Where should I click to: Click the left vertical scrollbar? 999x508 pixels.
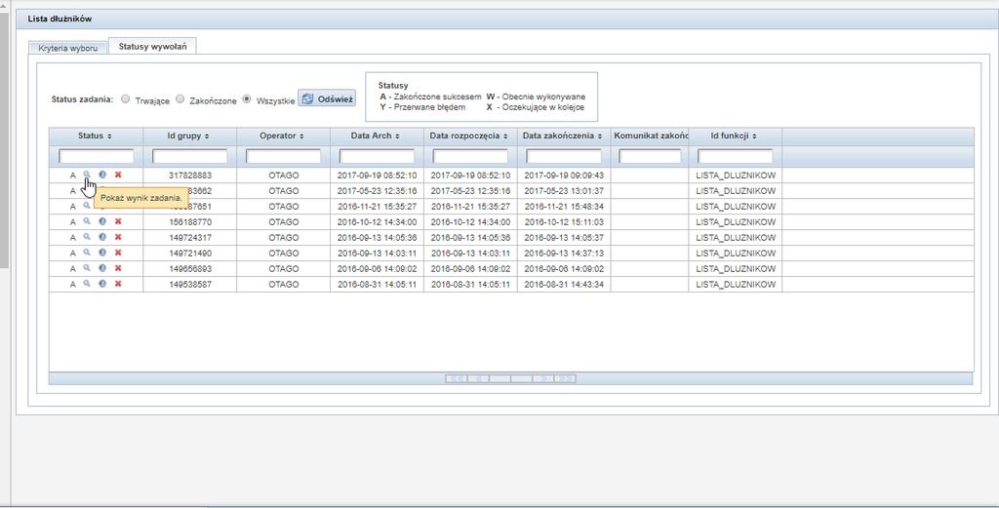[4, 140]
